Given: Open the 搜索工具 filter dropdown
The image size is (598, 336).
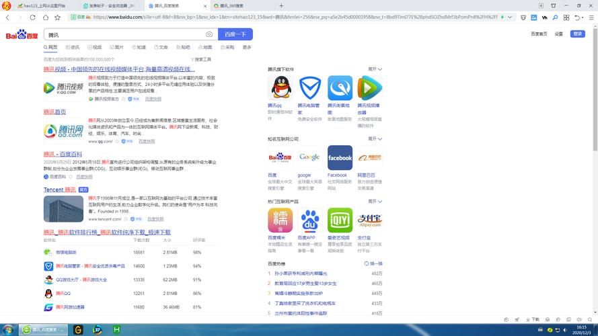Looking at the screenshot, I should pos(201,59).
